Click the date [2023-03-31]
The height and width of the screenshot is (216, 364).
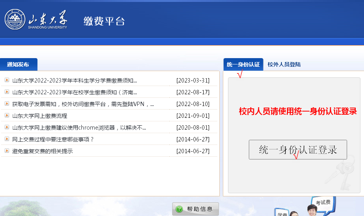[193, 81]
